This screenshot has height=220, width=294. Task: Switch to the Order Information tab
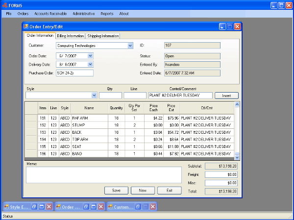point(40,35)
